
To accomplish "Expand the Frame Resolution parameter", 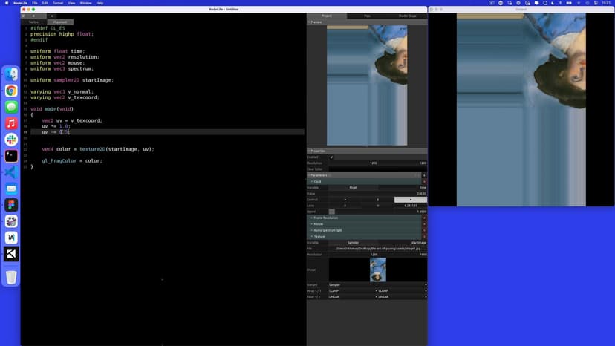I will tap(312, 218).
